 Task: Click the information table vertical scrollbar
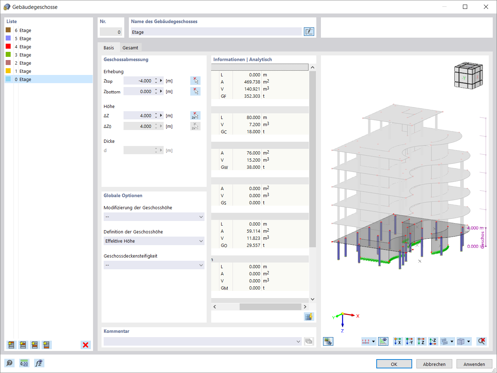(x=312, y=159)
